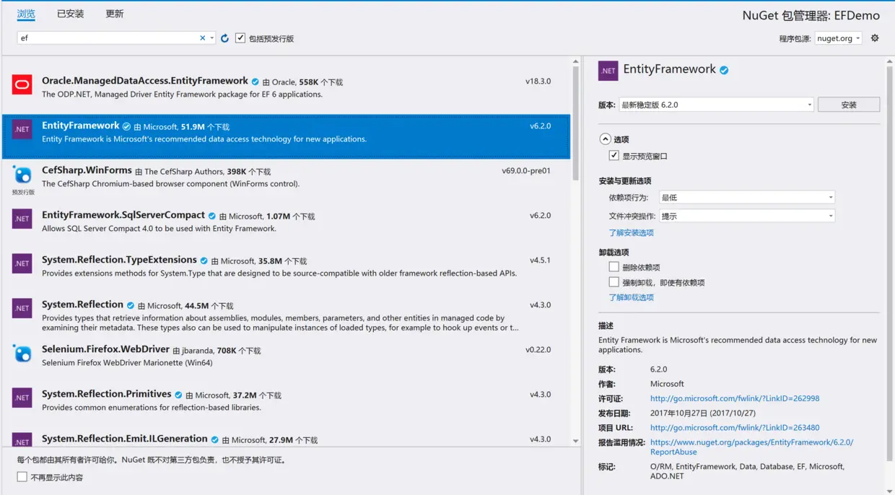Click the System.Reflection.TypeExtensions package icon
The width and height of the screenshot is (895, 495).
22,264
